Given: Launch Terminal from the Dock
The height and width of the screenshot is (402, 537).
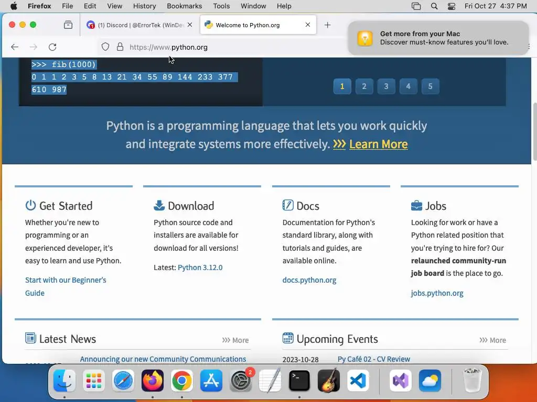Looking at the screenshot, I should pos(299,381).
